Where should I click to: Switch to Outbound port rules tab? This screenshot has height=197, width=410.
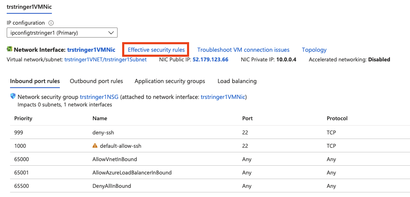[96, 81]
